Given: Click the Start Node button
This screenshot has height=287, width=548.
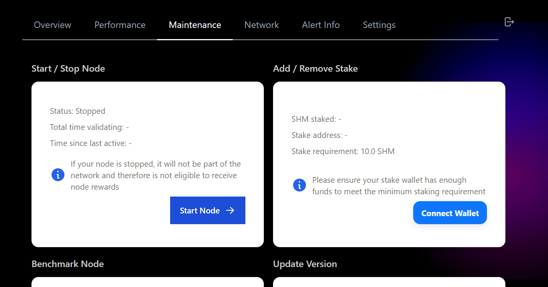Looking at the screenshot, I should coord(208,210).
